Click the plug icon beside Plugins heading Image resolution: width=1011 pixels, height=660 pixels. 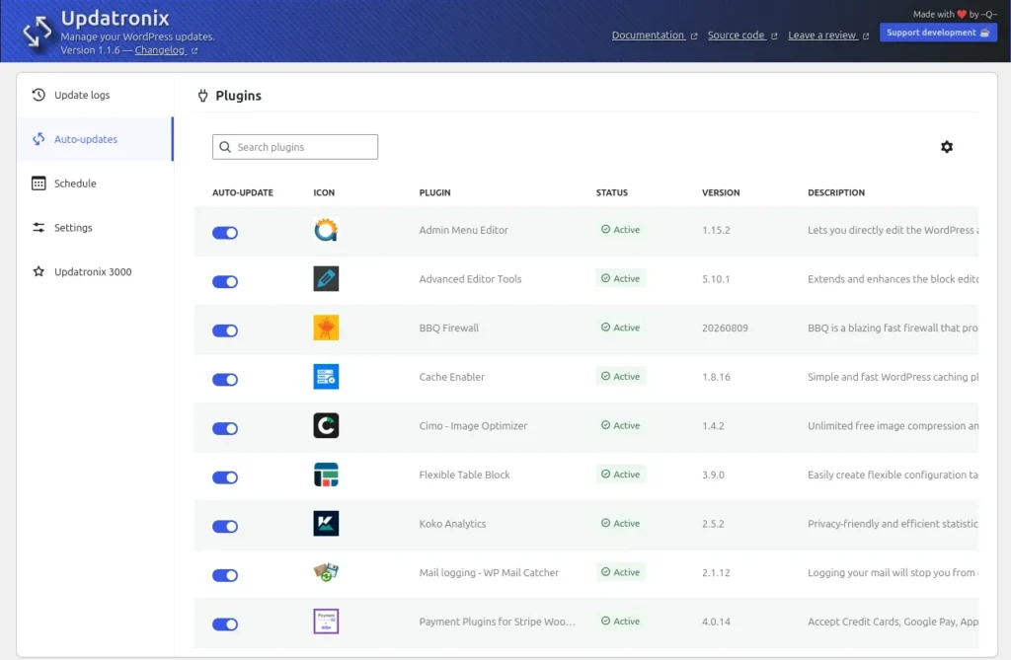pyautogui.click(x=202, y=96)
